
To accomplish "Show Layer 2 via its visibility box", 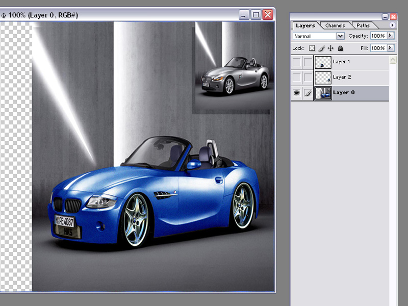I will (x=297, y=78).
